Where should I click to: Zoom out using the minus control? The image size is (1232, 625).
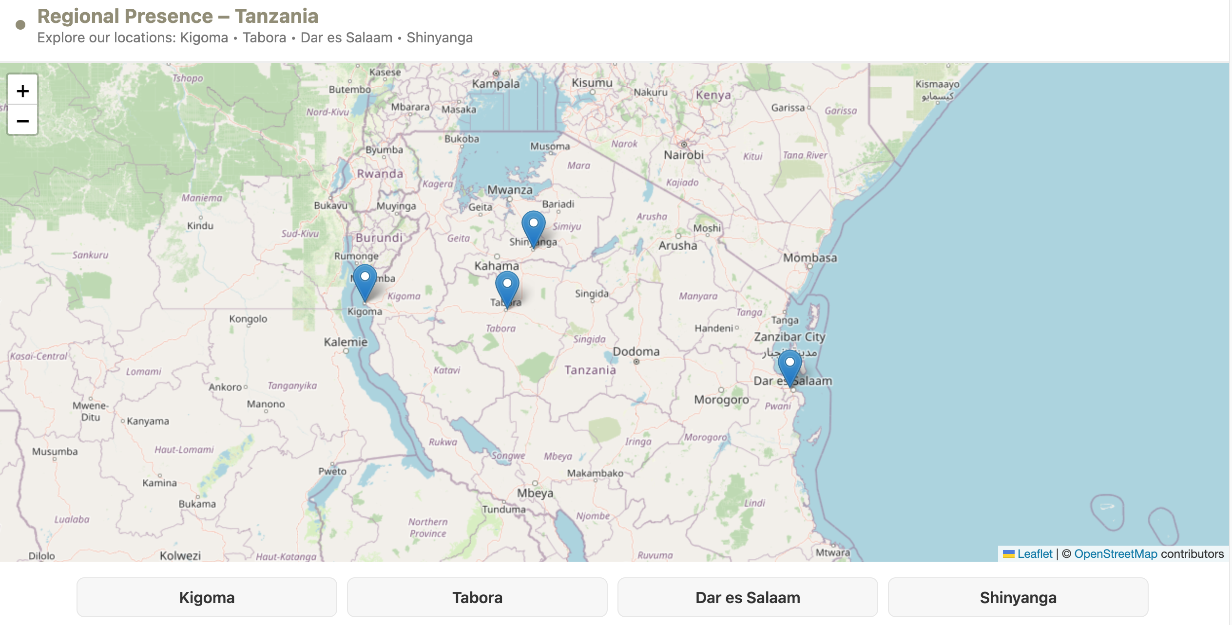pyautogui.click(x=22, y=121)
